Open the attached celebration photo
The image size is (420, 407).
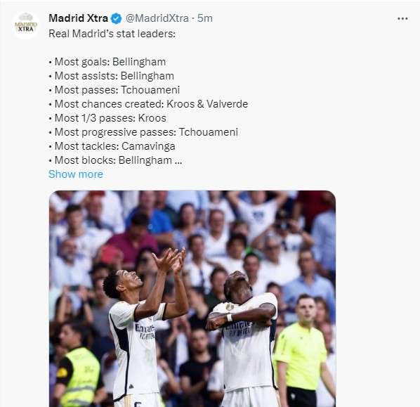pyautogui.click(x=192, y=299)
